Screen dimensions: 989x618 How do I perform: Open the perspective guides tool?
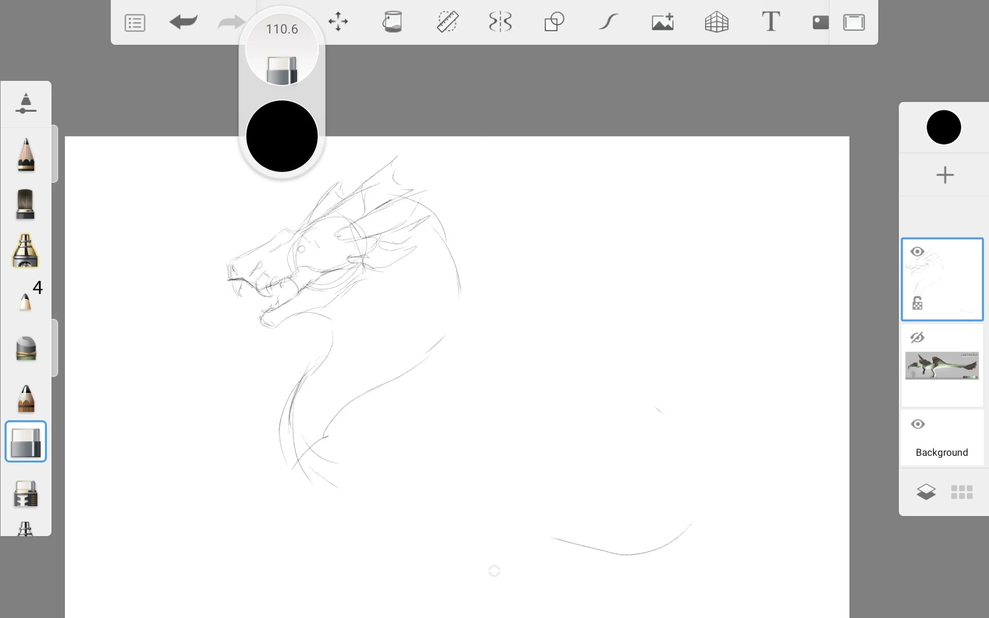[717, 22]
